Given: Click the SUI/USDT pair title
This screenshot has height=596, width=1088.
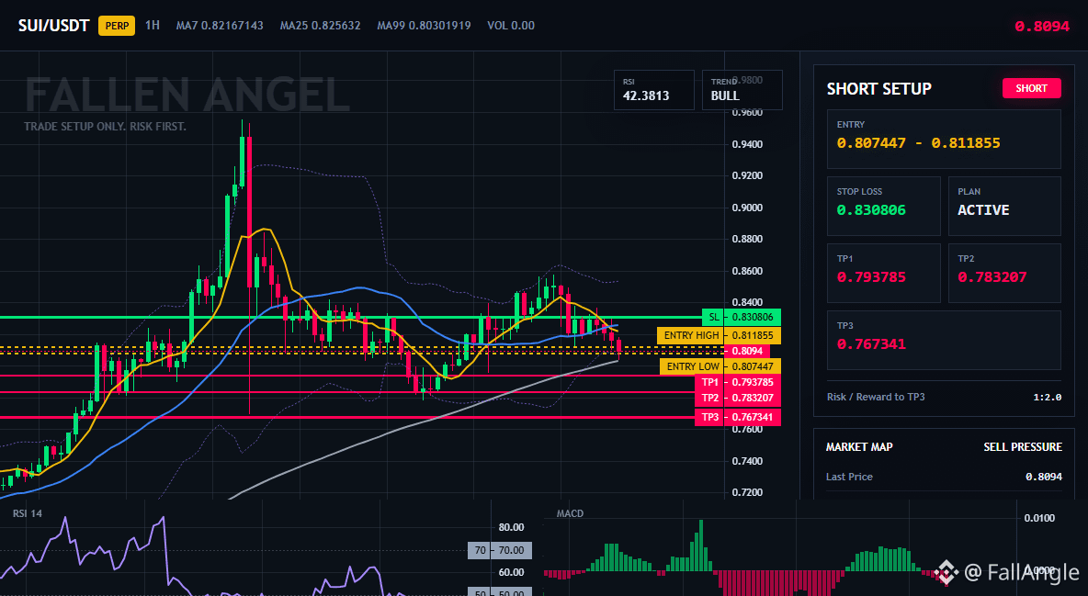Looking at the screenshot, I should (53, 26).
